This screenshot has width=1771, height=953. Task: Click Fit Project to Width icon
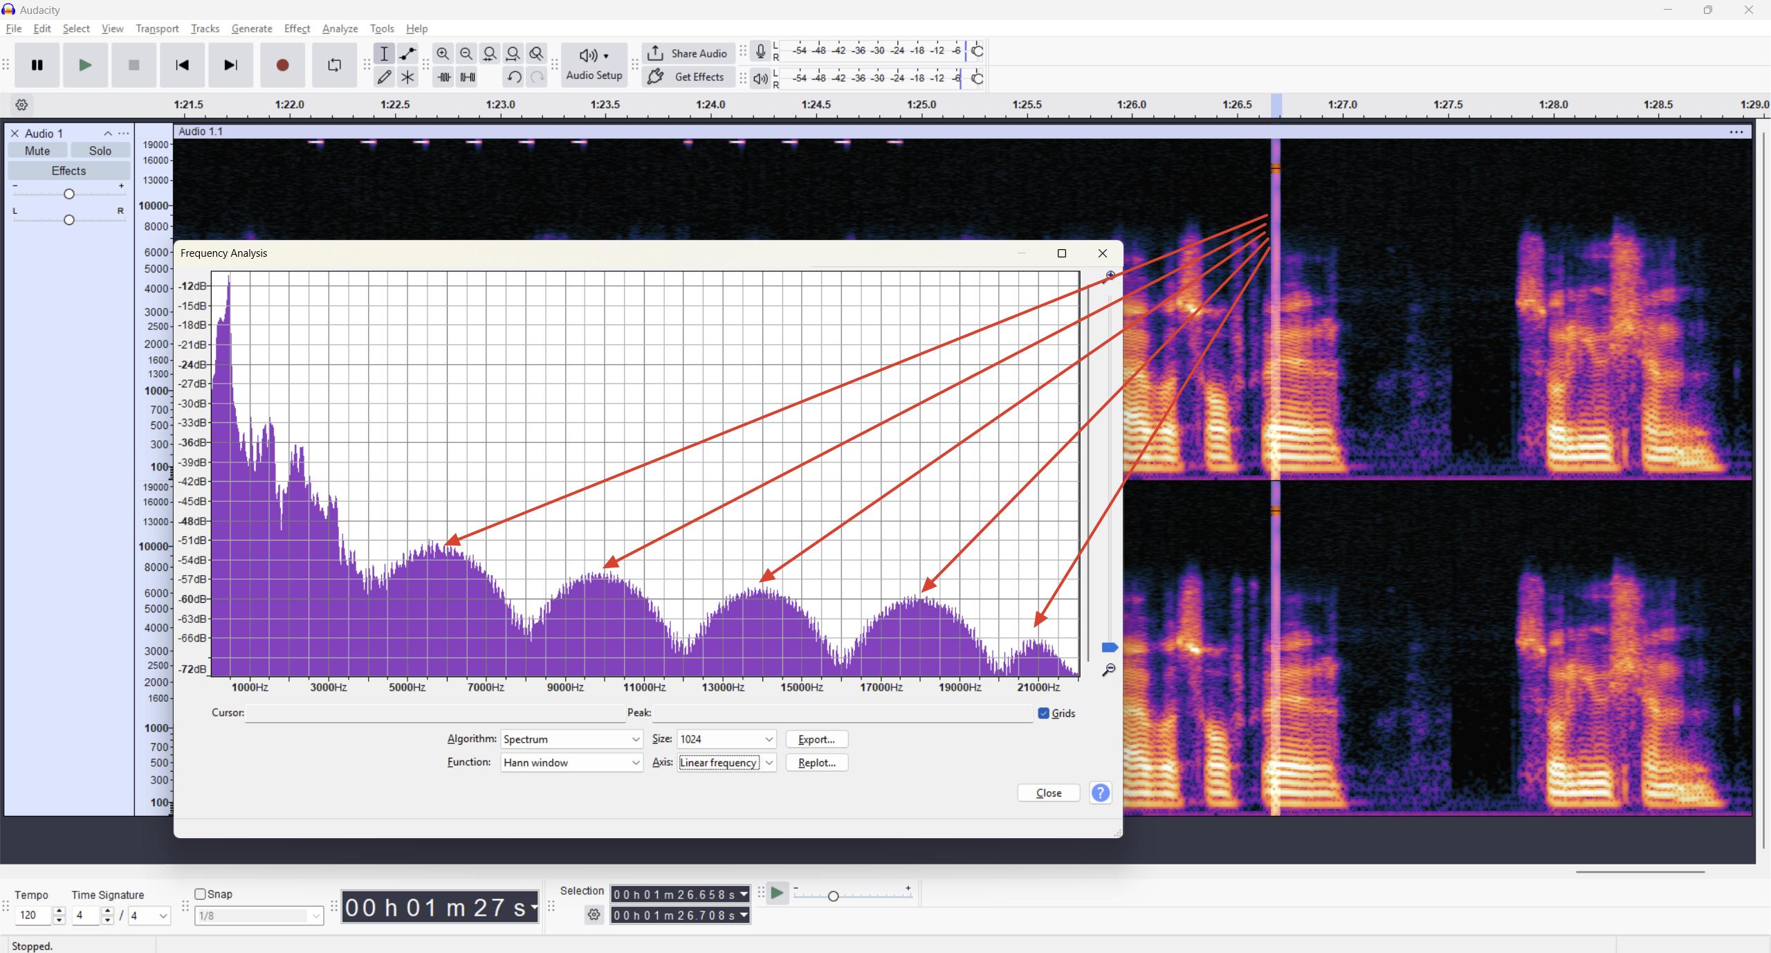513,53
